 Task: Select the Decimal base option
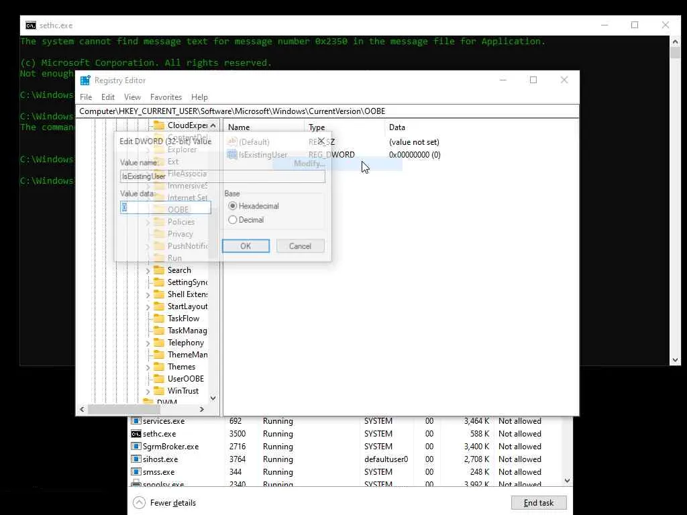(233, 220)
